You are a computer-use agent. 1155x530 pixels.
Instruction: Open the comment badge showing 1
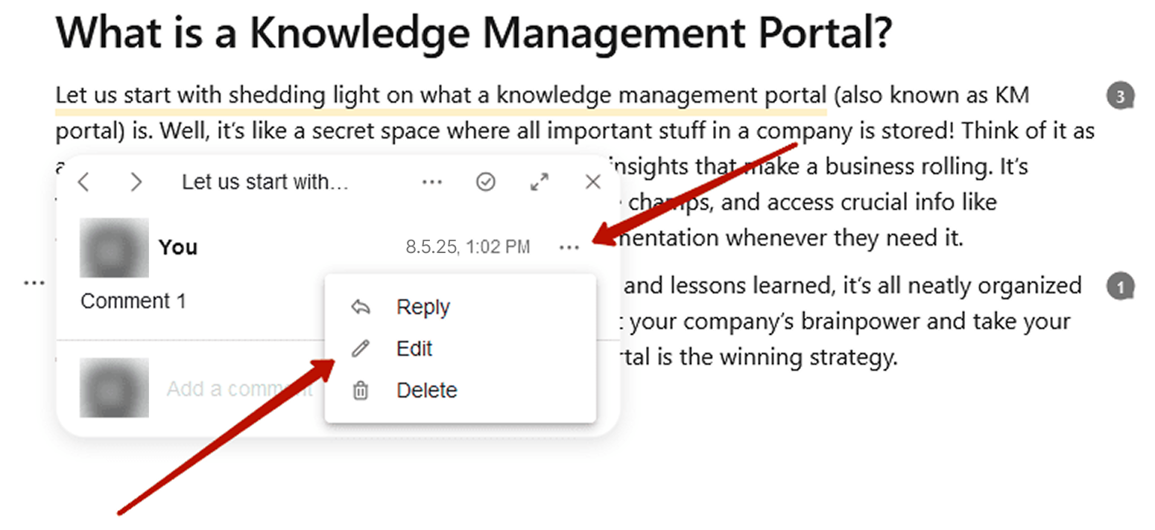(1120, 287)
